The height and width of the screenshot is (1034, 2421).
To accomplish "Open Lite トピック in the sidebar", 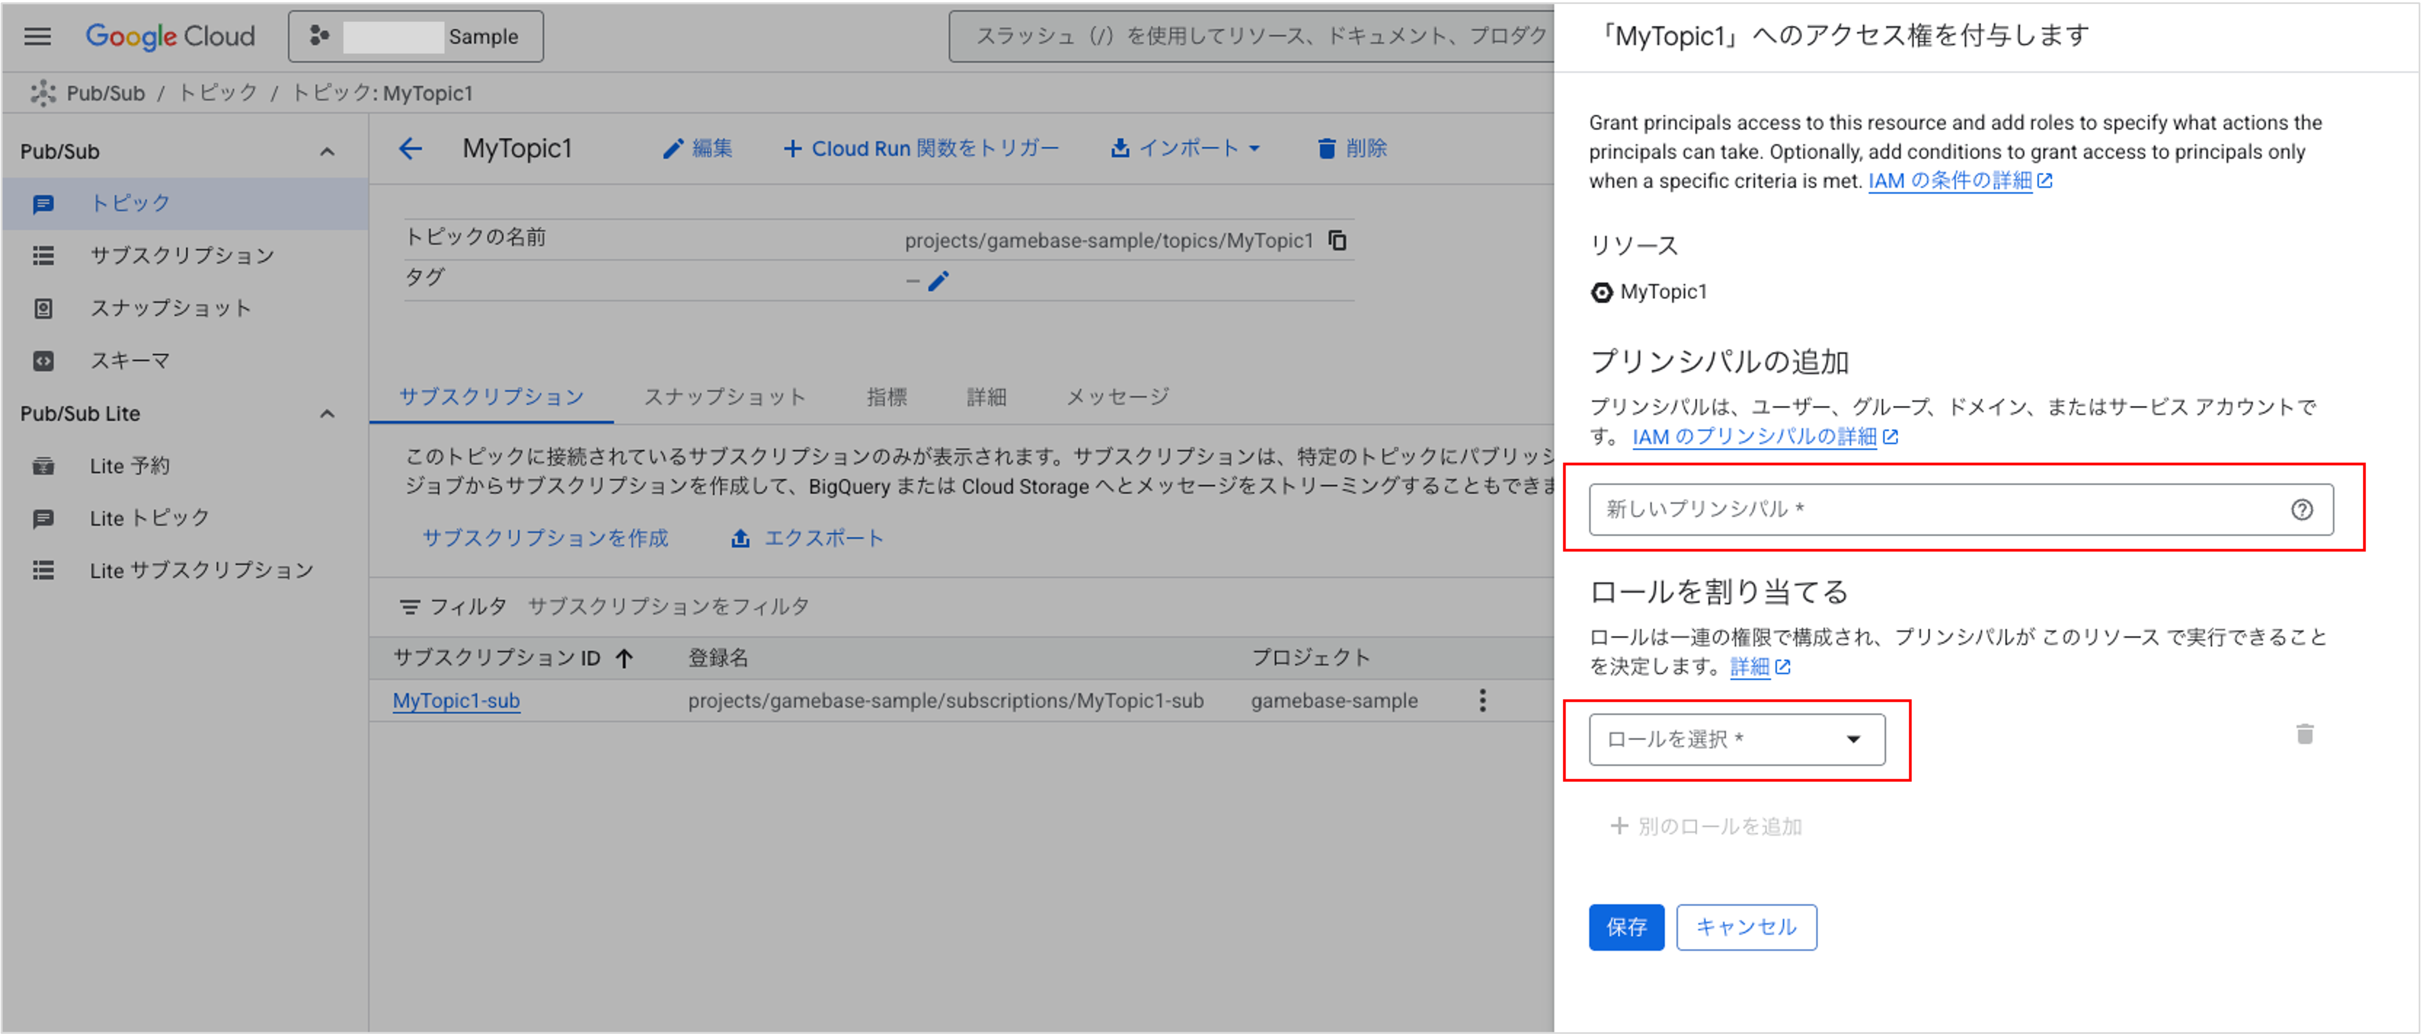I will (185, 518).
